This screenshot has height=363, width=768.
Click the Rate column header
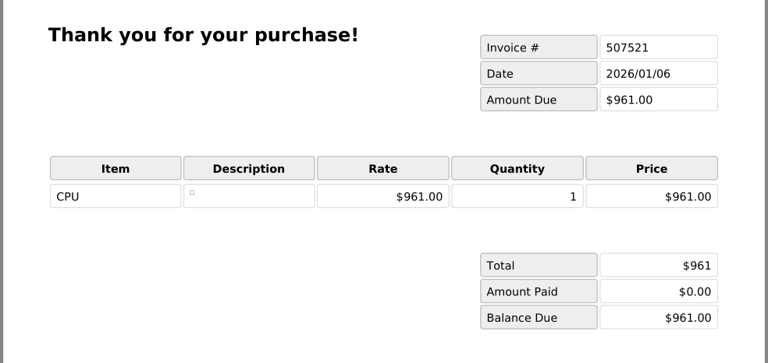click(383, 168)
